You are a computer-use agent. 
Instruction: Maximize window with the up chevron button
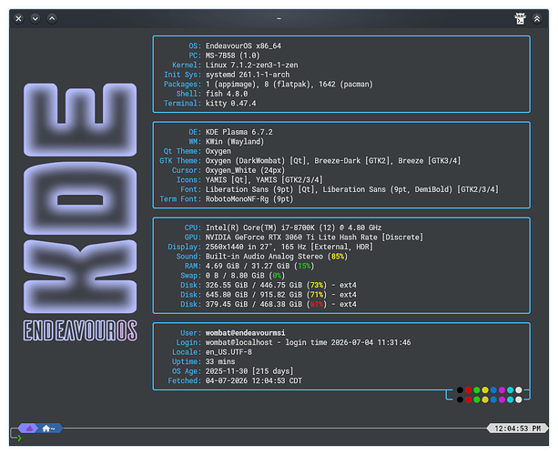[x=52, y=18]
